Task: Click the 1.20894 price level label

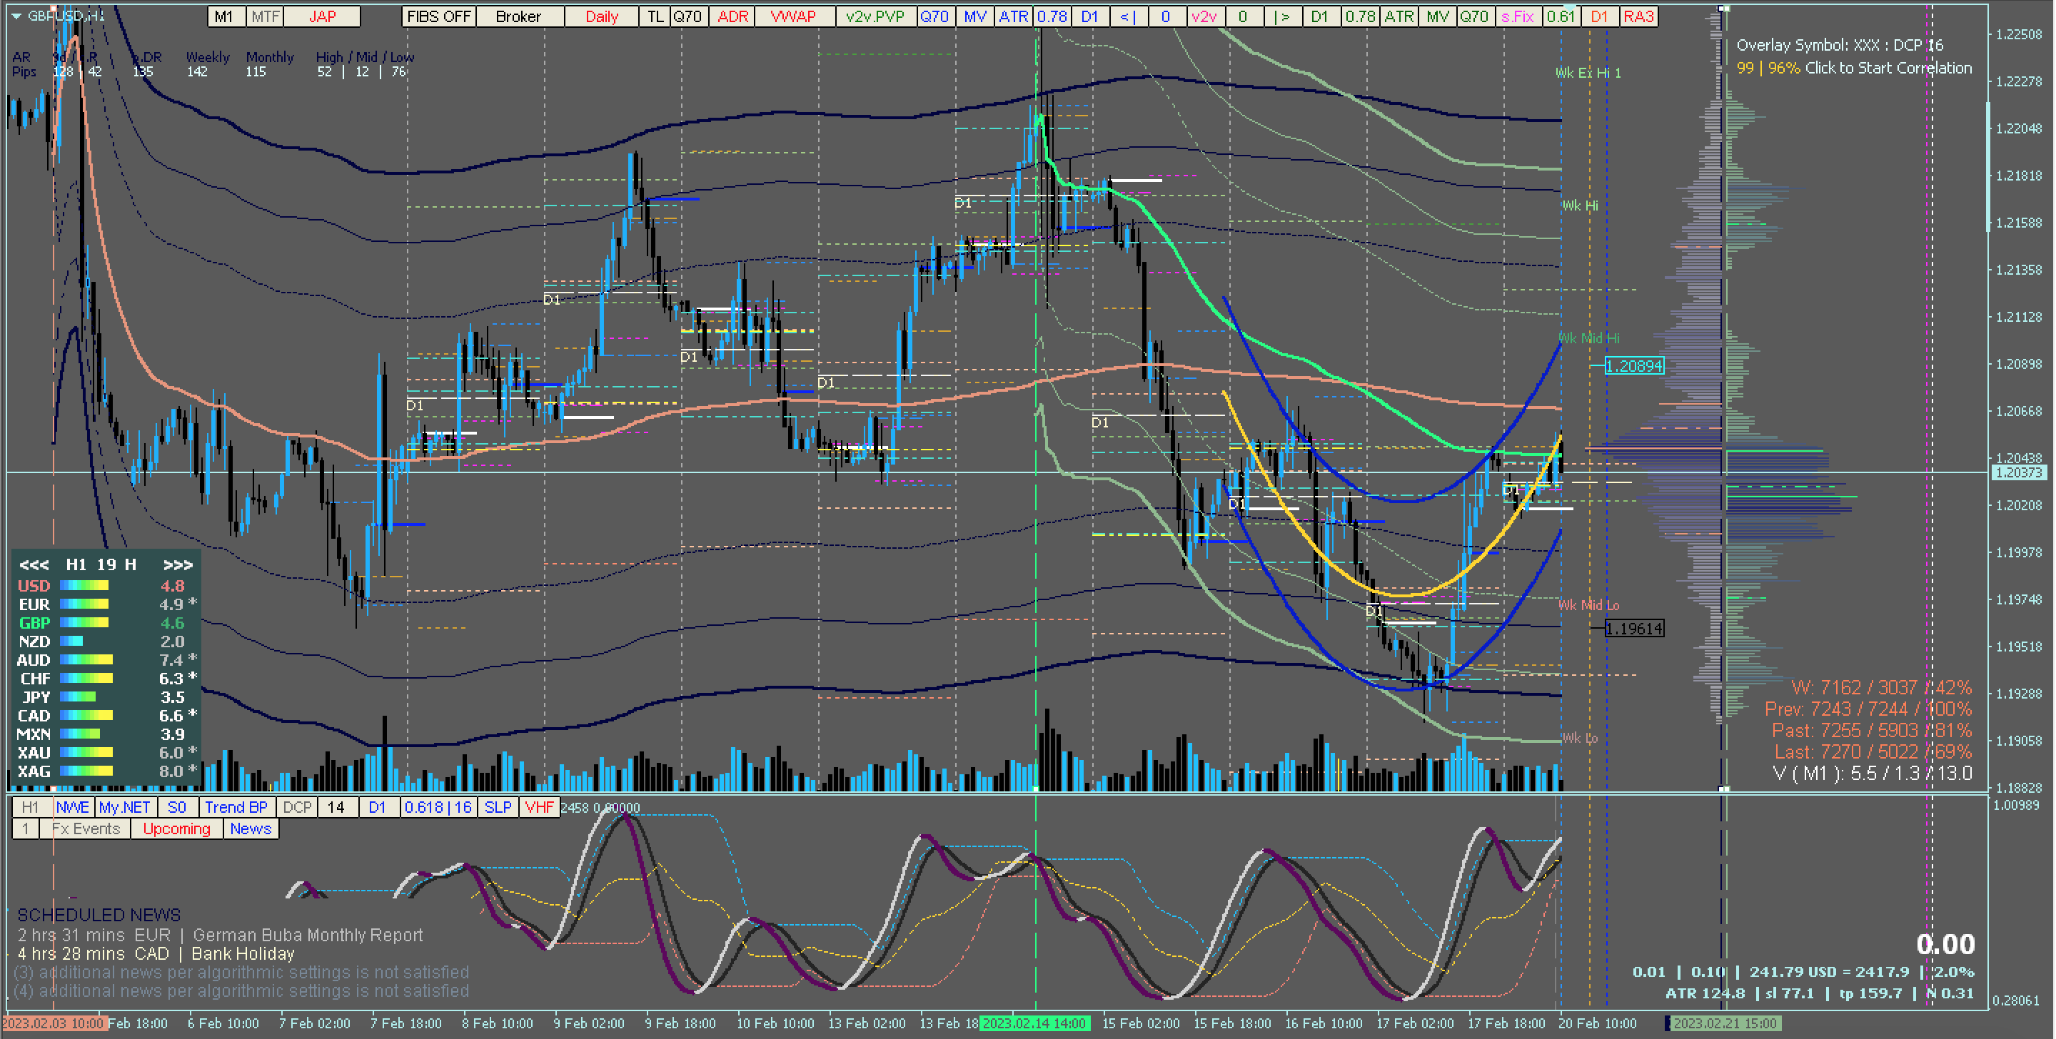Action: pos(1634,366)
